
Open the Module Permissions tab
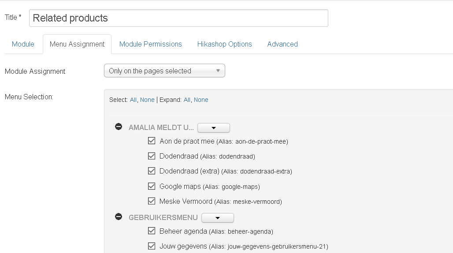[150, 44]
